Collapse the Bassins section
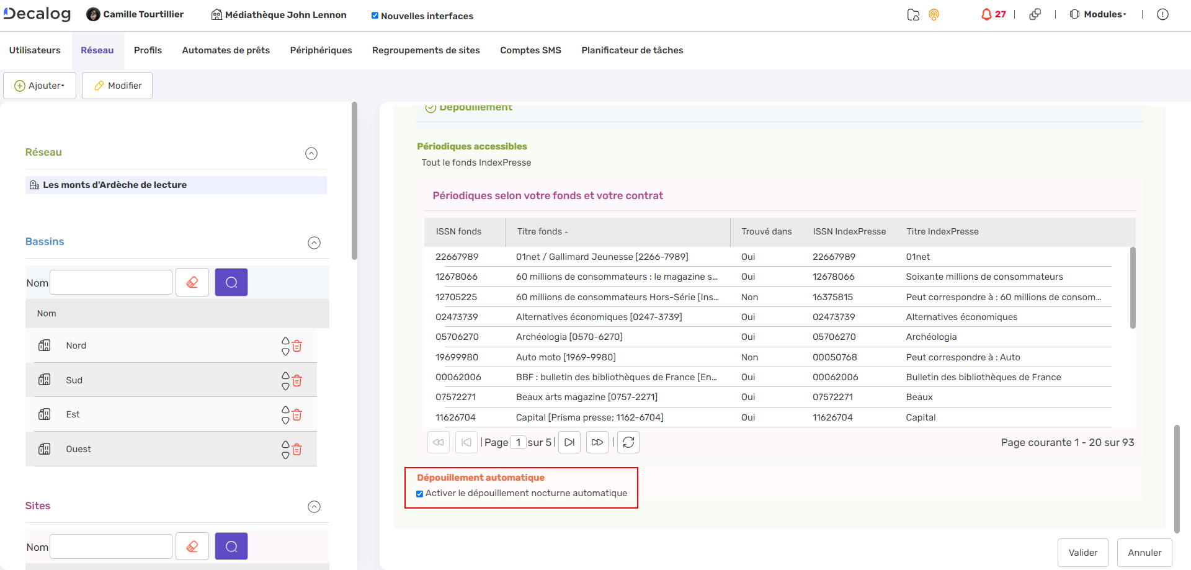 point(314,243)
